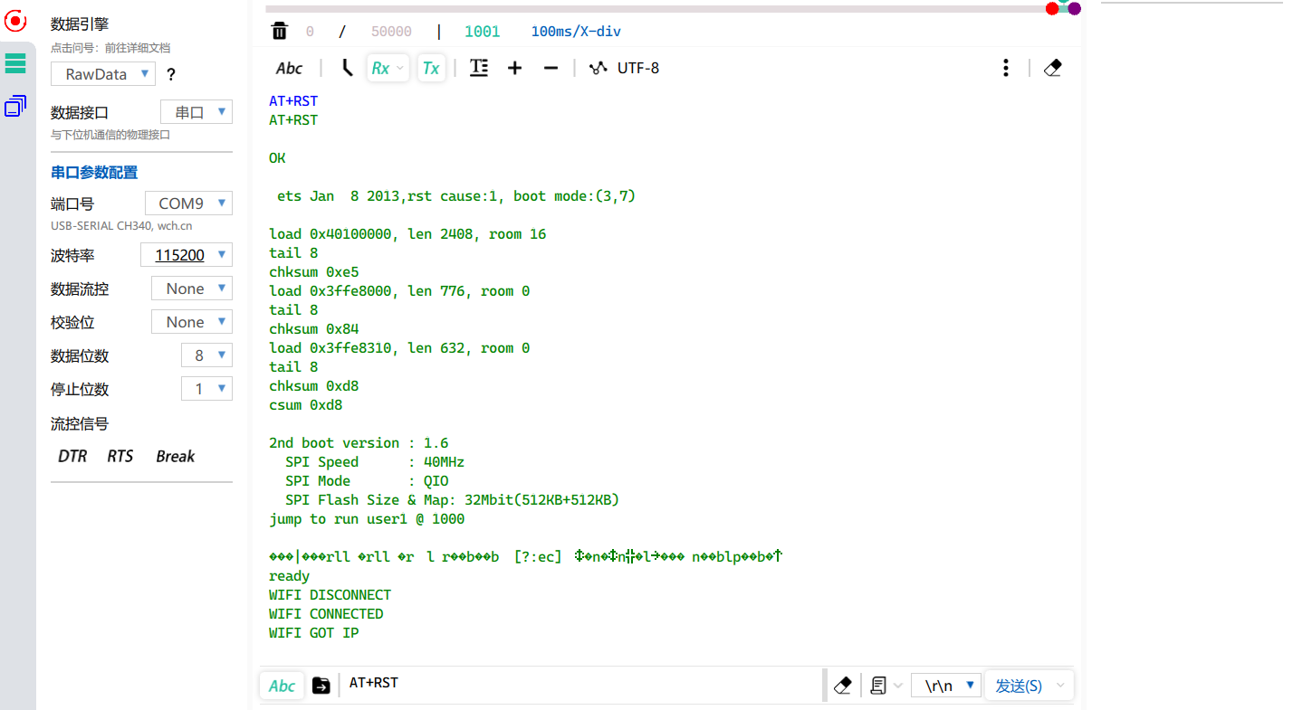Open the 校验位 None dropdown

(192, 322)
